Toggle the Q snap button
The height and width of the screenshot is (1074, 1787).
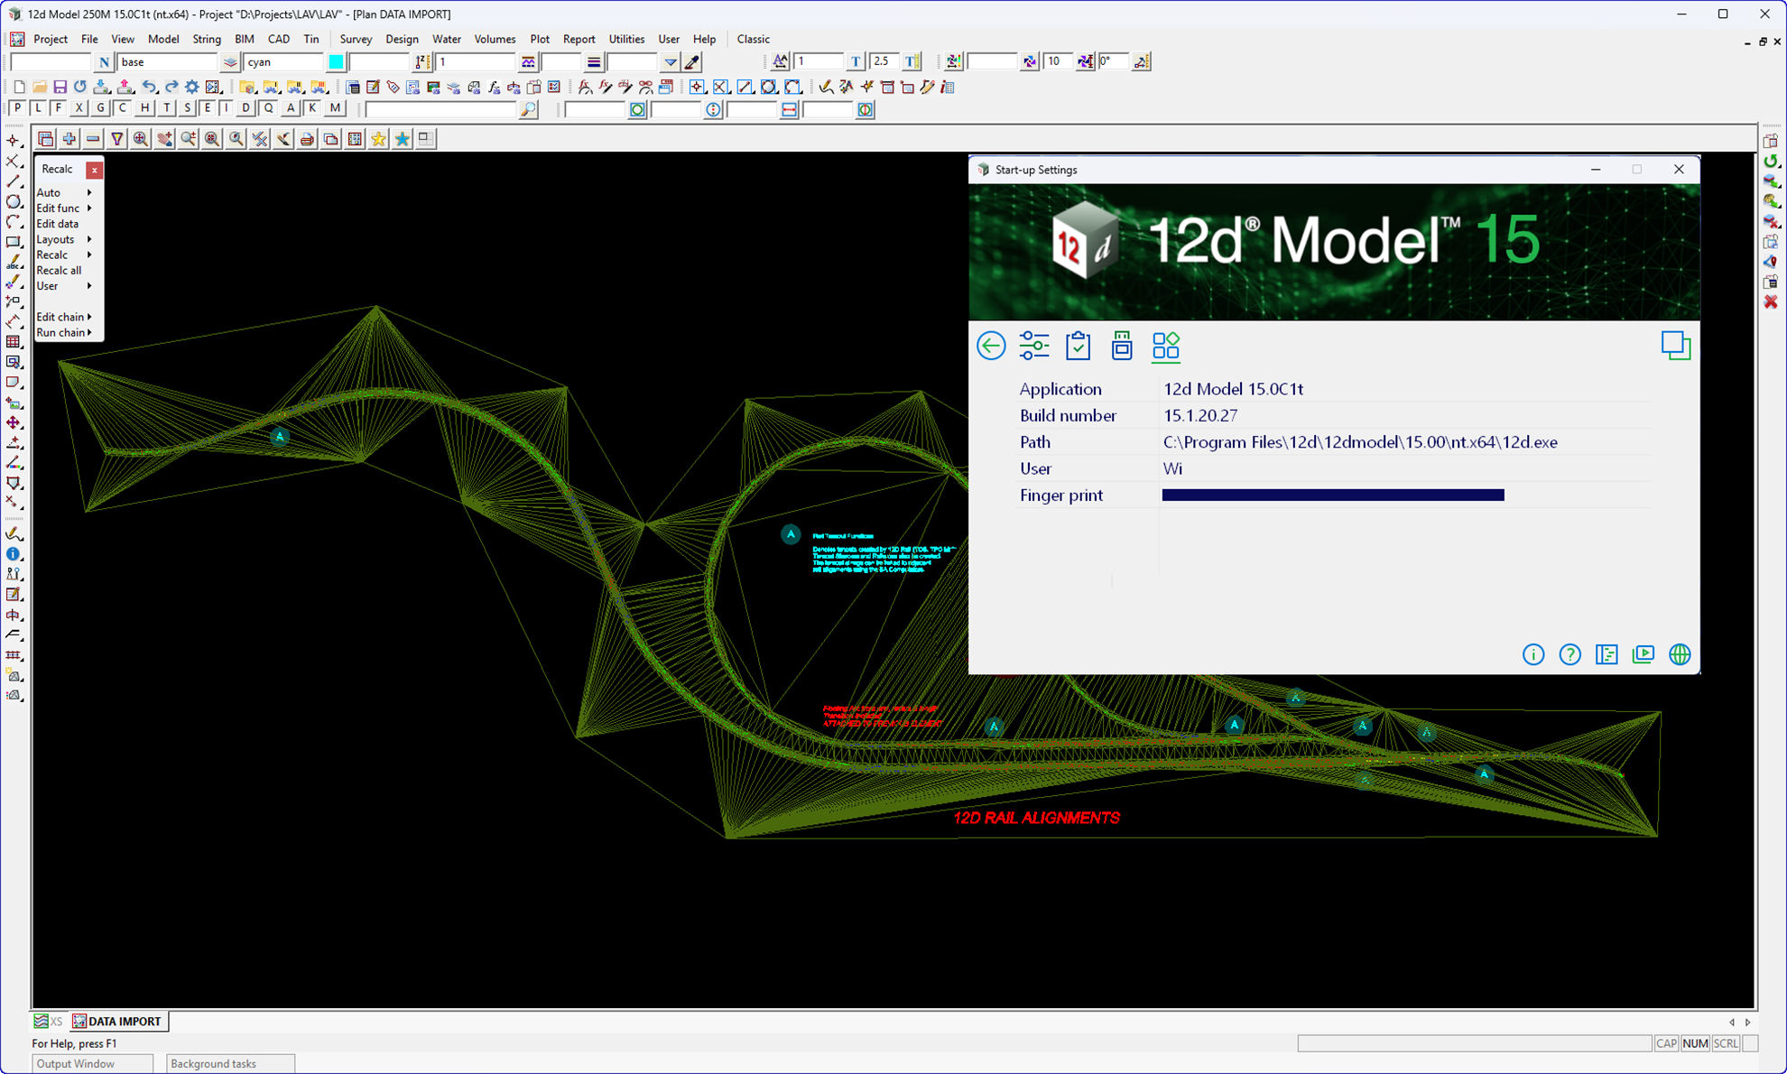point(268,107)
